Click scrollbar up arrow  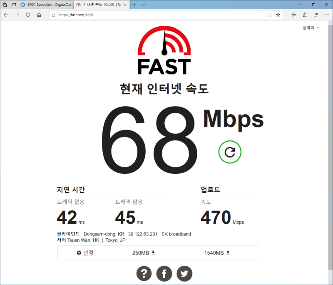tap(331, 23)
